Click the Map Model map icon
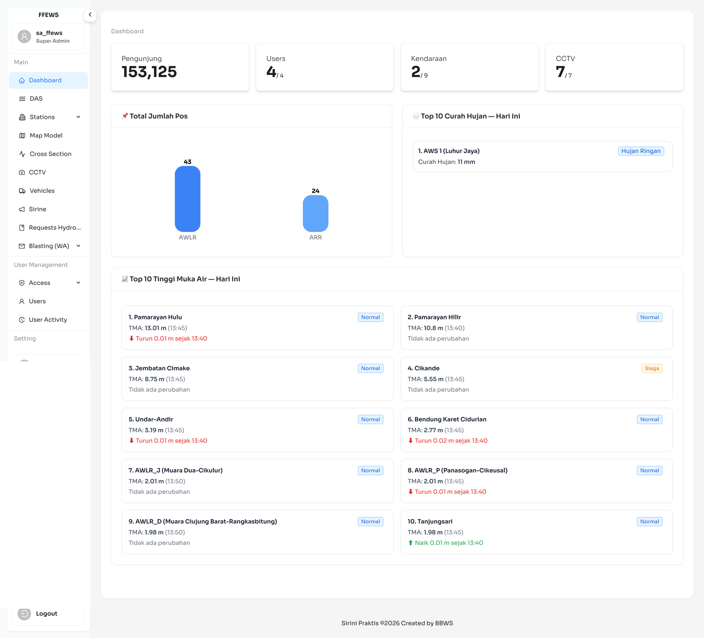704x638 pixels. [x=22, y=136]
